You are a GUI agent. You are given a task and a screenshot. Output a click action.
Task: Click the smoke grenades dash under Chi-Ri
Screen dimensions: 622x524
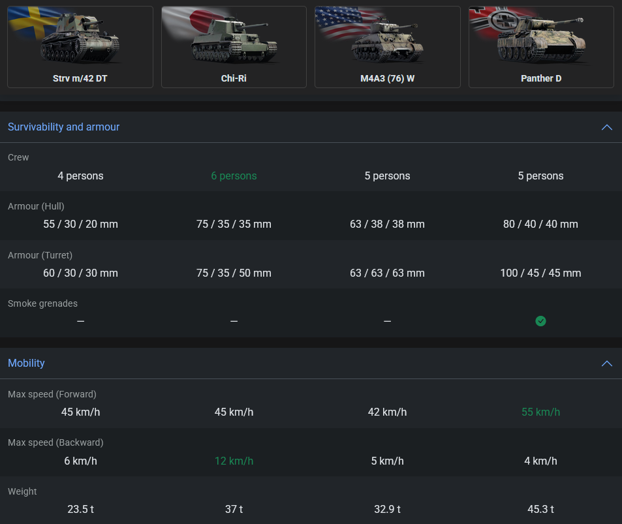(x=234, y=321)
